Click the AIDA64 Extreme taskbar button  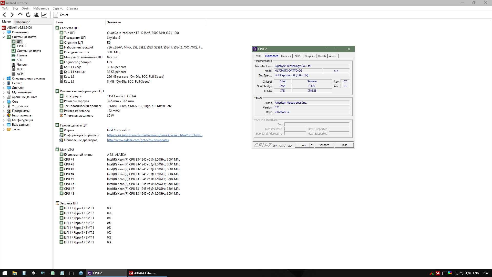147,273
